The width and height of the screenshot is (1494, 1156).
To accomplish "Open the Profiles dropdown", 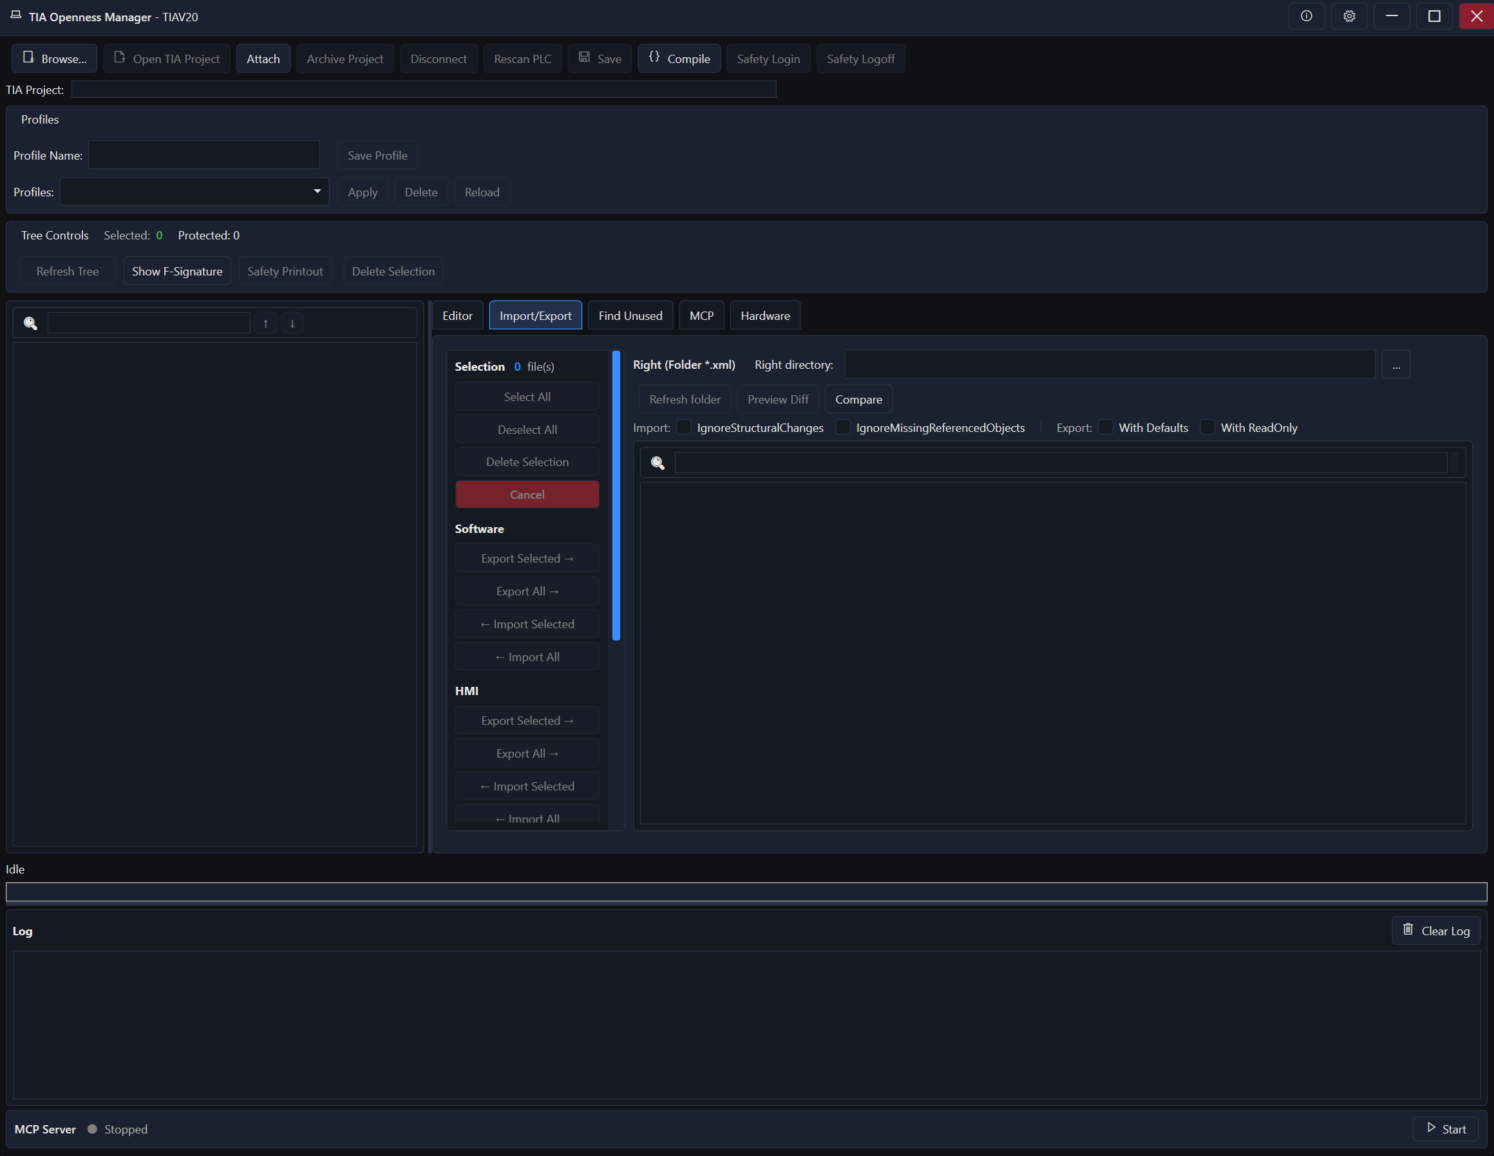I will click(317, 191).
